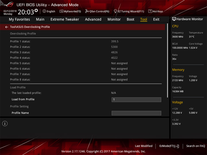Select Profile 7 status row
This screenshot has width=207, height=155.
point(86,74)
